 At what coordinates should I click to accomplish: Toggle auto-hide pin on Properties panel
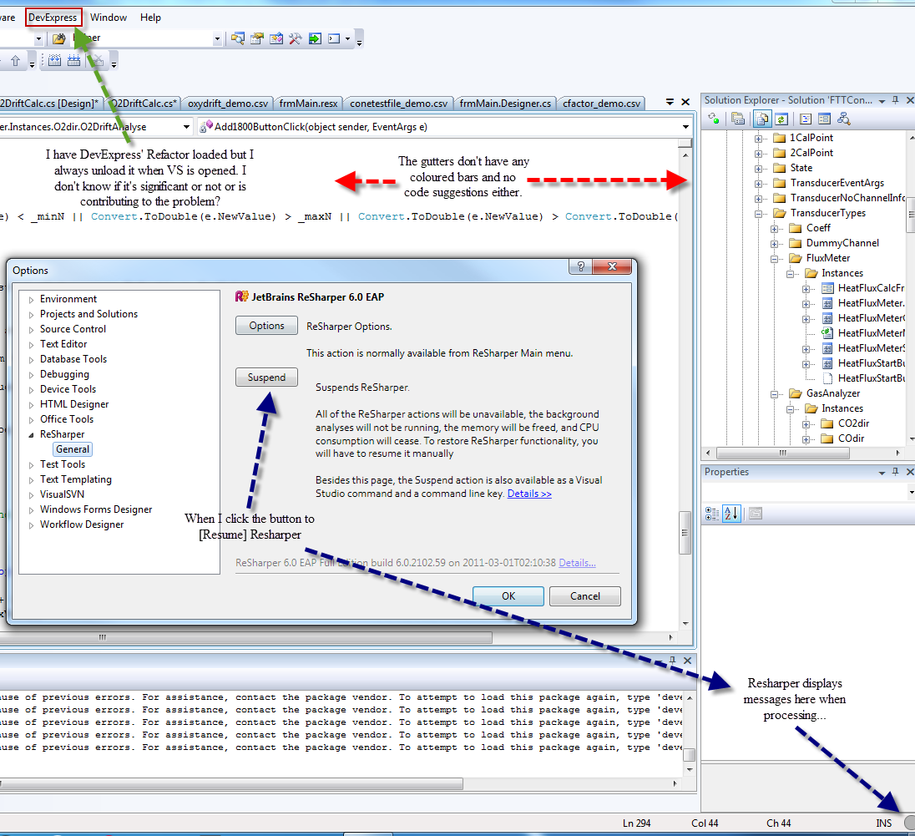coord(896,472)
